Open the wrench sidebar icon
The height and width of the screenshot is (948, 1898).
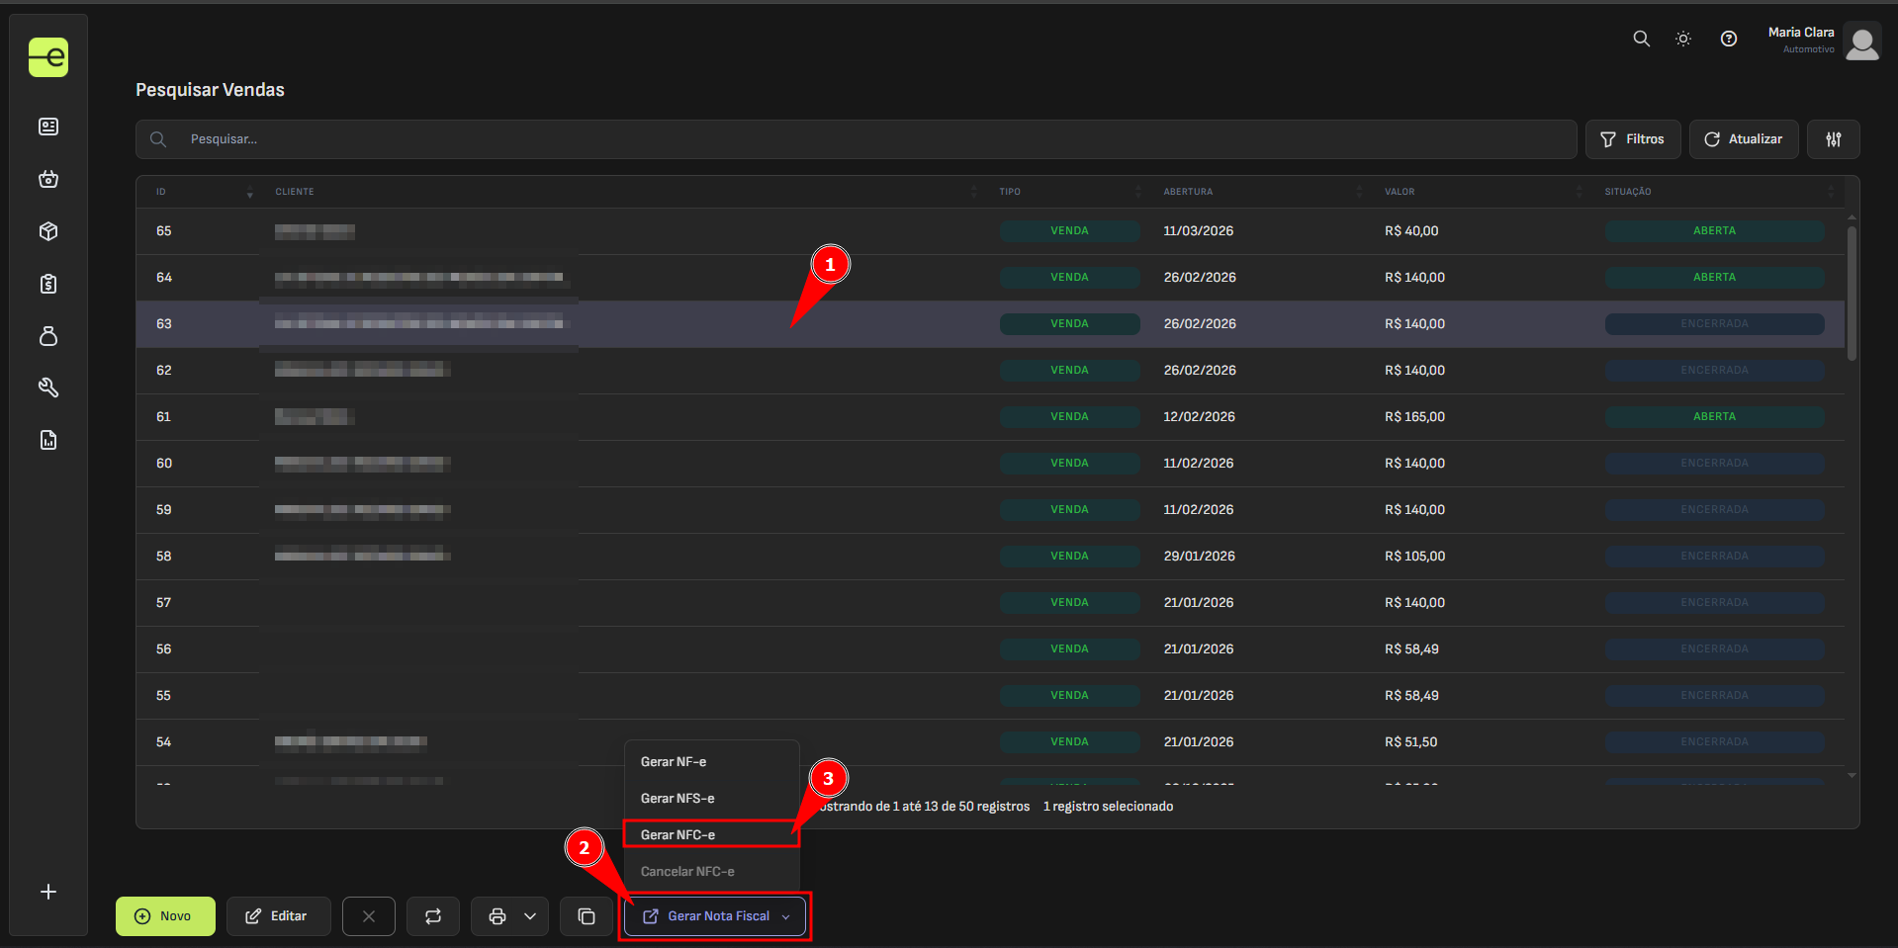point(48,388)
